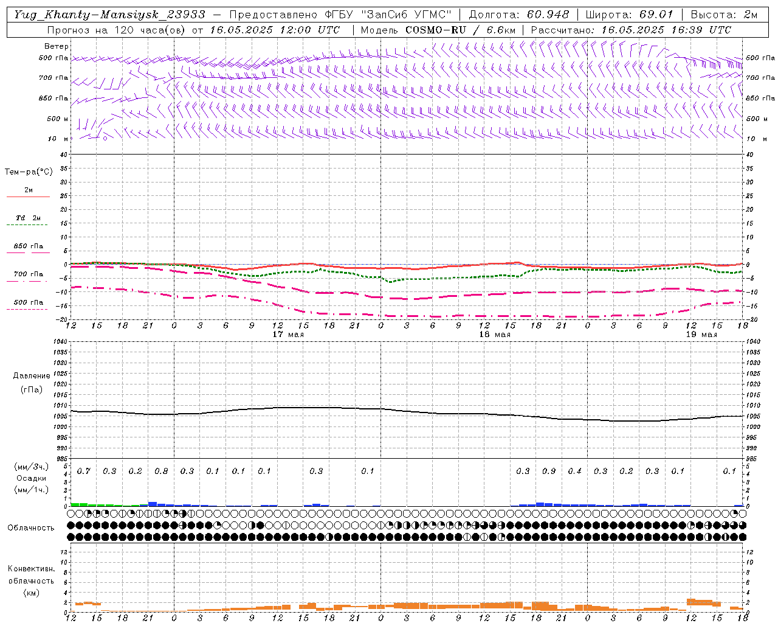Click the 0.9 precipitation value
Screen dimensions: 778x623
(x=549, y=472)
